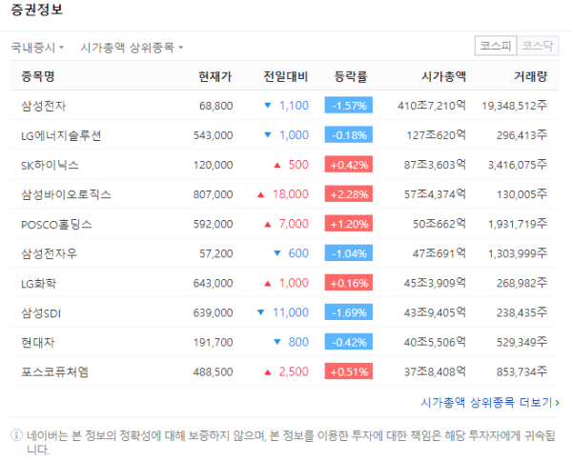
Task: Open the 시가총액 상위종목 dropdown
Action: pos(132,48)
